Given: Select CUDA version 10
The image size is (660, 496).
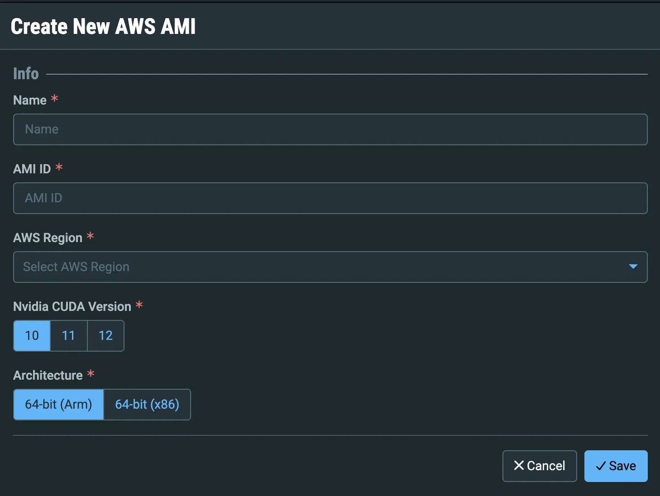Looking at the screenshot, I should click(x=32, y=336).
